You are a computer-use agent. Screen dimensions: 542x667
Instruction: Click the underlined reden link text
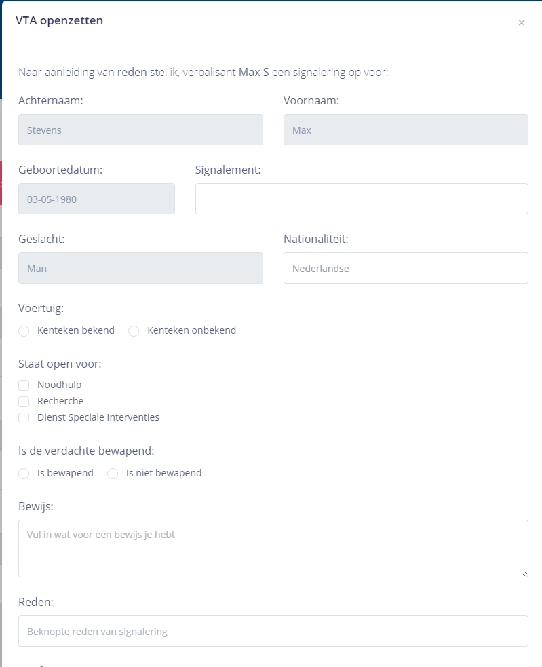(132, 72)
